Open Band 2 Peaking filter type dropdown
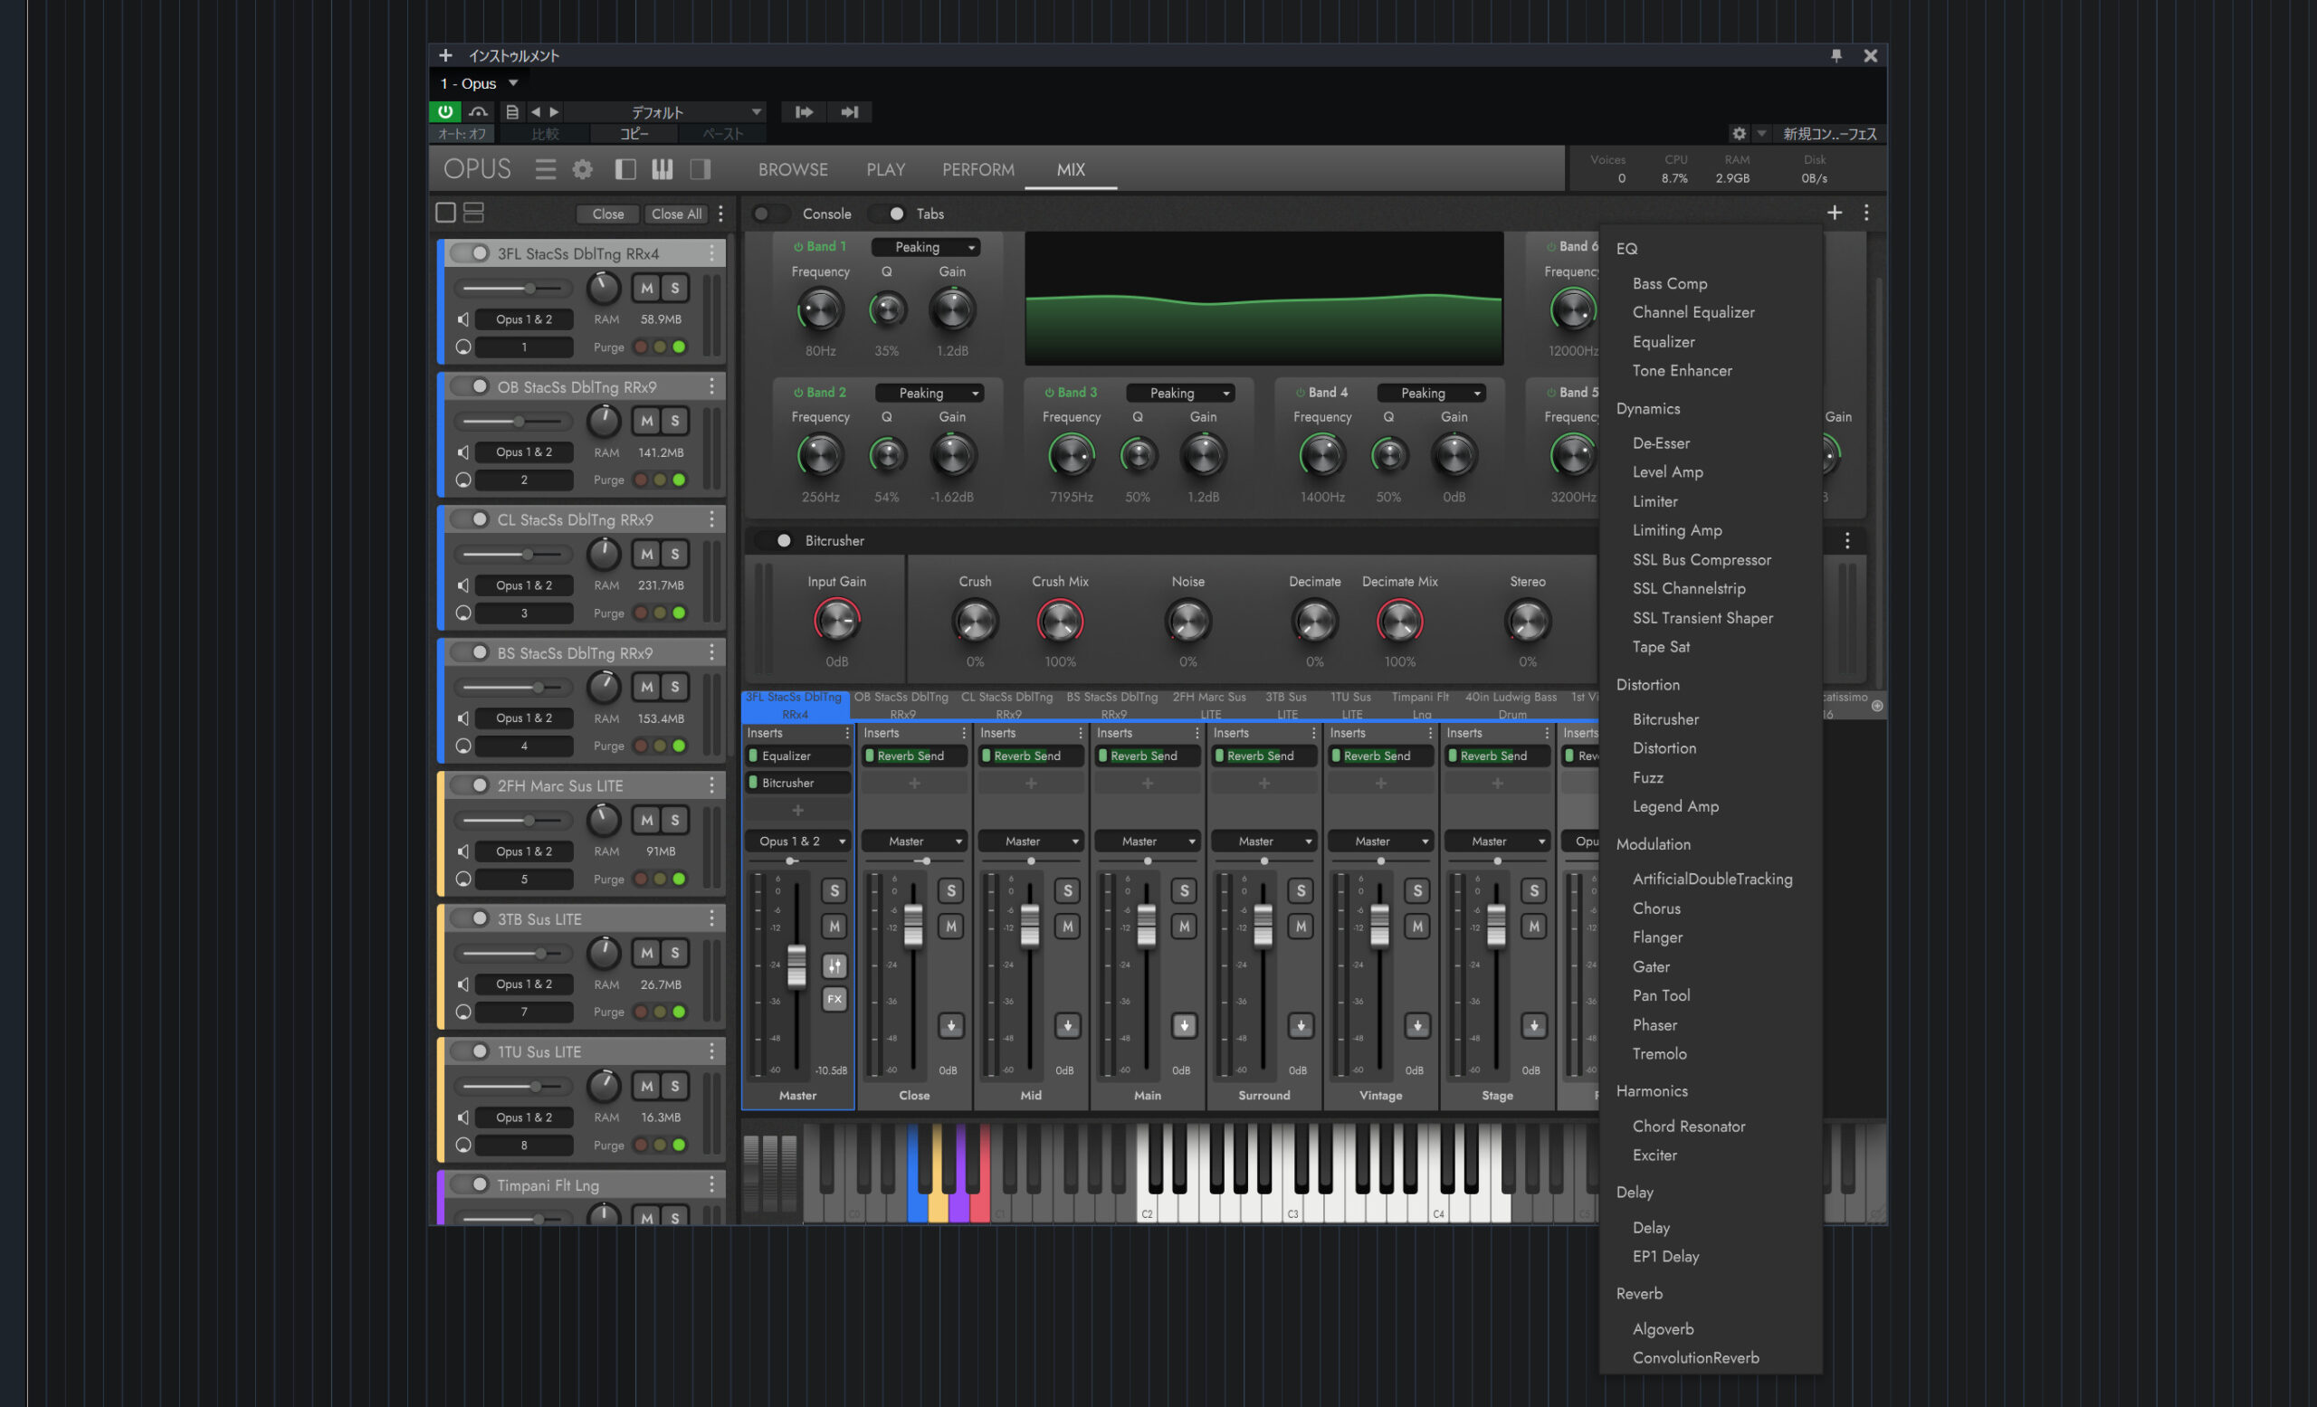Screen dimensions: 2317x1407 point(930,393)
